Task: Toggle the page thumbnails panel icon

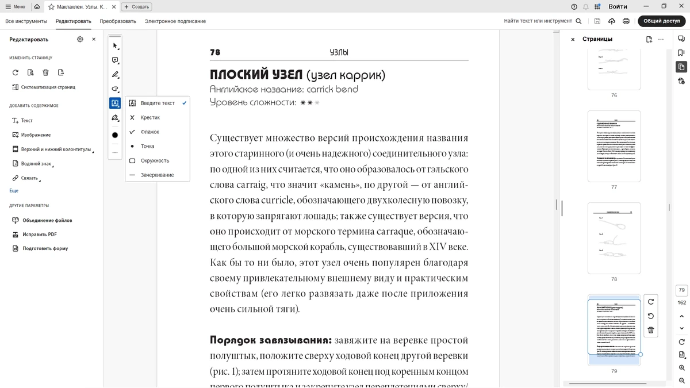Action: 681,67
